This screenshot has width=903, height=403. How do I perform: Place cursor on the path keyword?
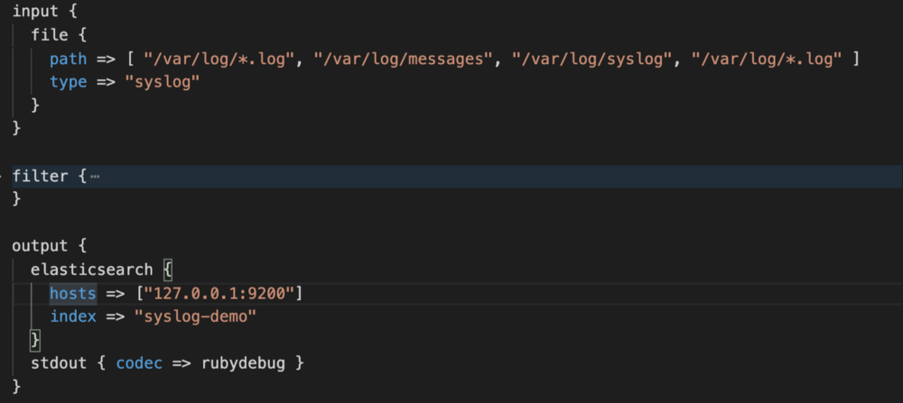pyautogui.click(x=68, y=60)
